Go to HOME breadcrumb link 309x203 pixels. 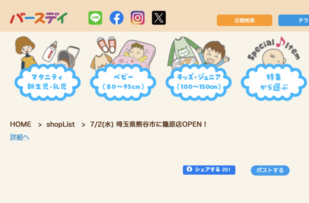click(21, 125)
